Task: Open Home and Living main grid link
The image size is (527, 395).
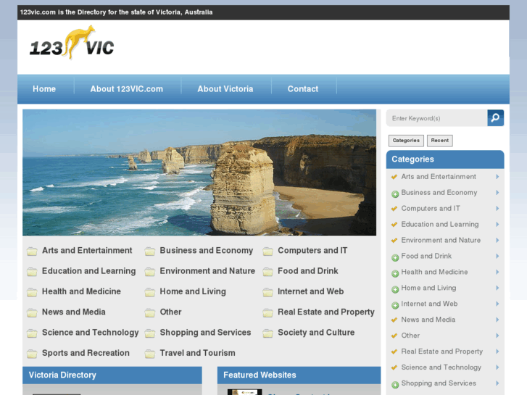Action: coord(193,291)
